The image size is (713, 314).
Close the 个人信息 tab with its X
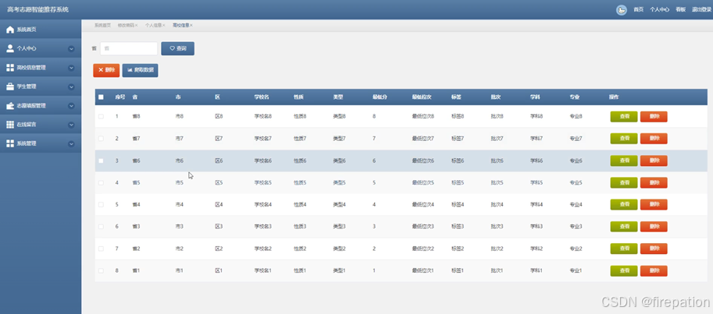pyautogui.click(x=164, y=26)
